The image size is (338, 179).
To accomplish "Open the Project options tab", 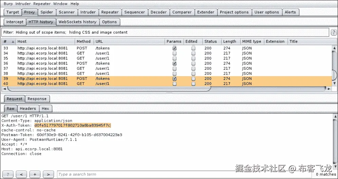I will [x=234, y=12].
